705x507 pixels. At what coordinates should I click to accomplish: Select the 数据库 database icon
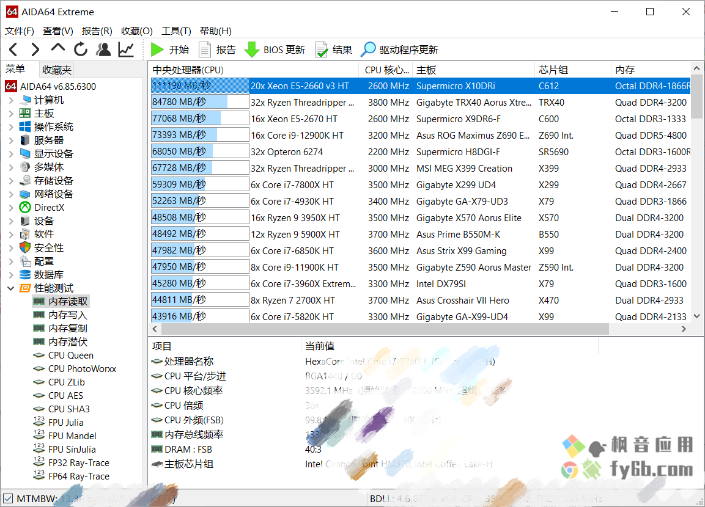tap(25, 275)
